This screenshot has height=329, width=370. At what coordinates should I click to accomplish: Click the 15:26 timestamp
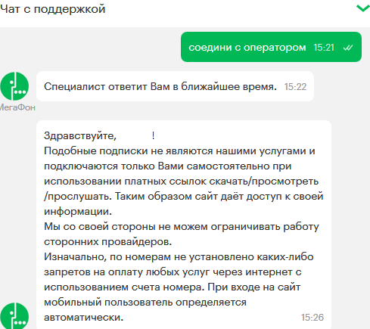click(312, 318)
